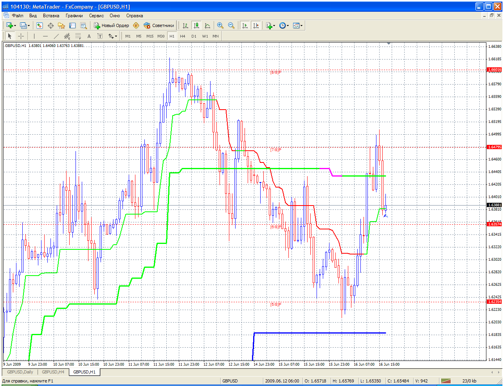This screenshot has width=504, height=386.
Task: Switch to bar chart display
Action: point(185,25)
